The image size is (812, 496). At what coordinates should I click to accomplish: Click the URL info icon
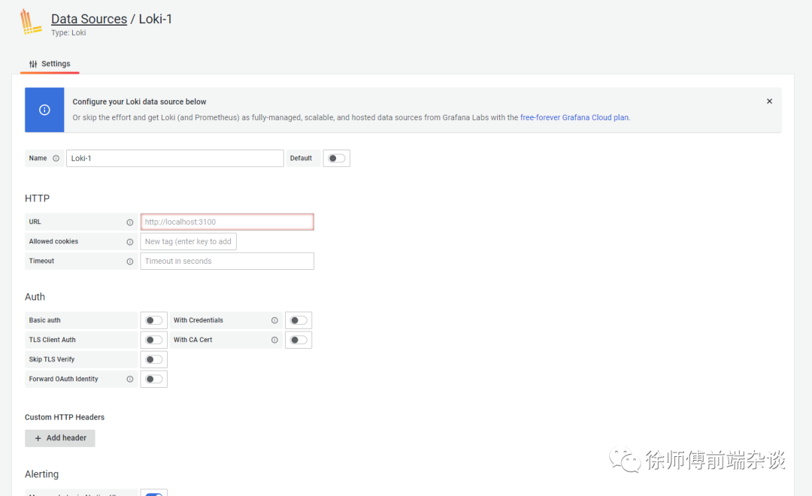(x=130, y=222)
